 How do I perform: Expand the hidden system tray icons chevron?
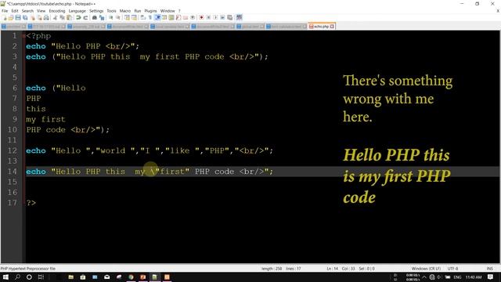click(x=424, y=277)
